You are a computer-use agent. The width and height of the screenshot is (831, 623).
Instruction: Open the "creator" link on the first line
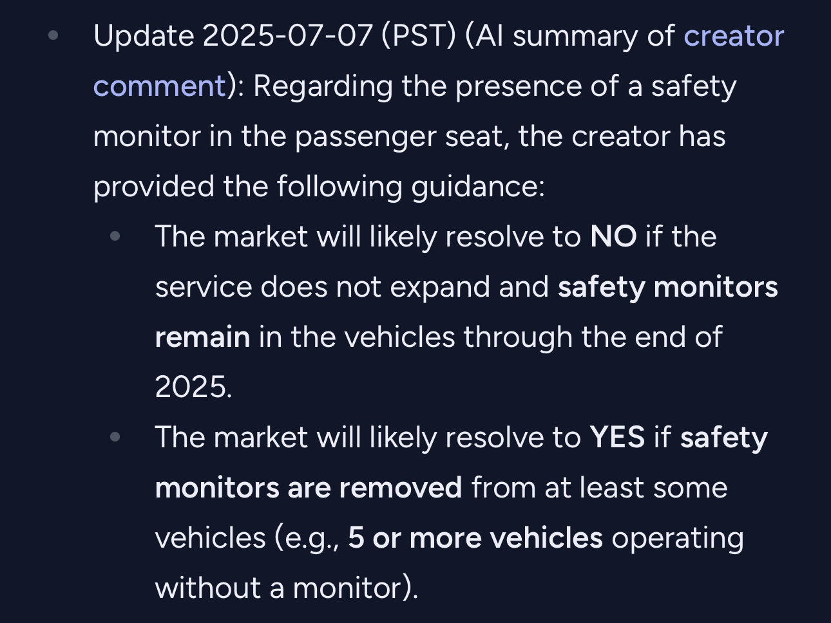coord(733,36)
